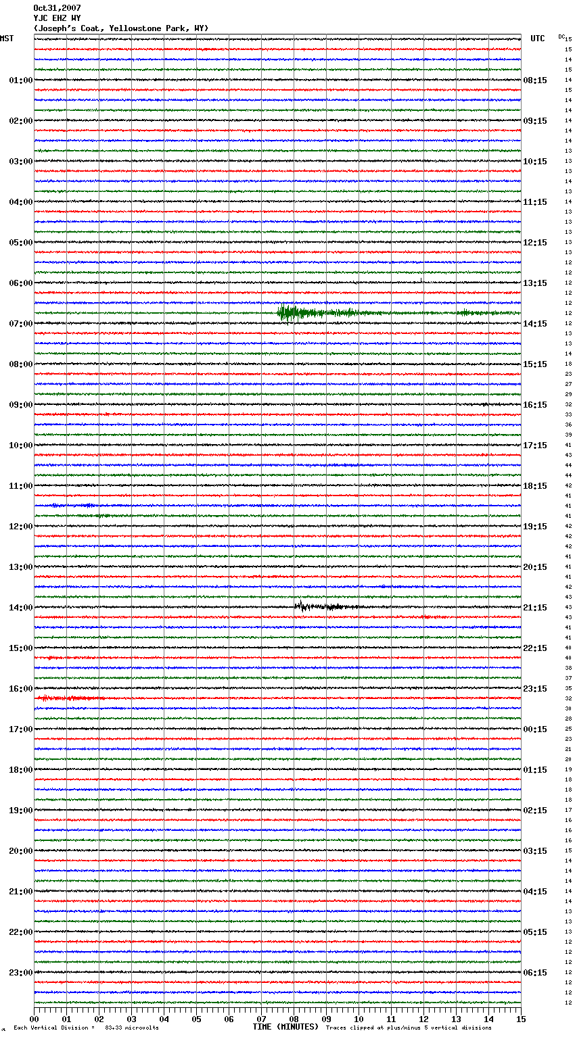Click the 10:15 UTC time label
The height and width of the screenshot is (1037, 575).
pyautogui.click(x=535, y=162)
